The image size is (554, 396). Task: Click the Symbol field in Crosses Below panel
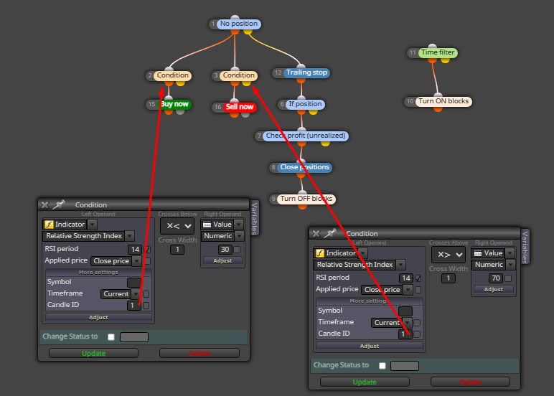[x=134, y=282]
